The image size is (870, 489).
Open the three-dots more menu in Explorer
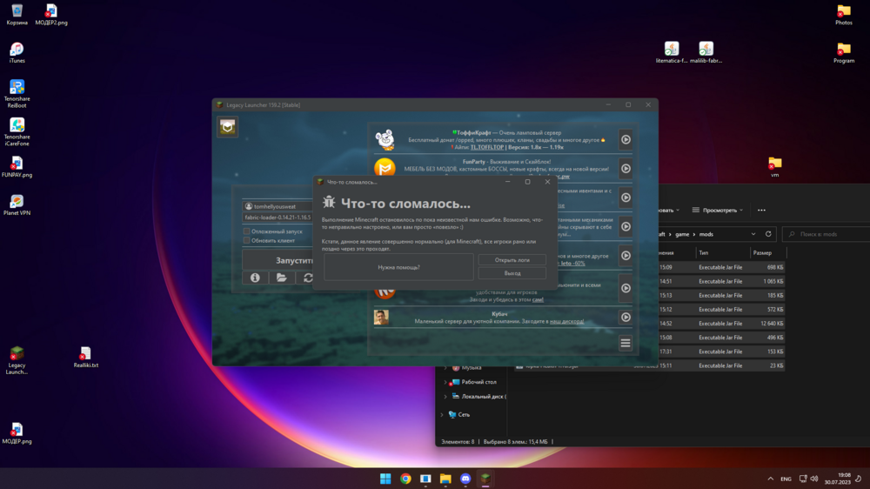(761, 210)
